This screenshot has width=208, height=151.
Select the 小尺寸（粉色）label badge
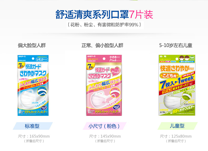pyautogui.click(x=105, y=126)
